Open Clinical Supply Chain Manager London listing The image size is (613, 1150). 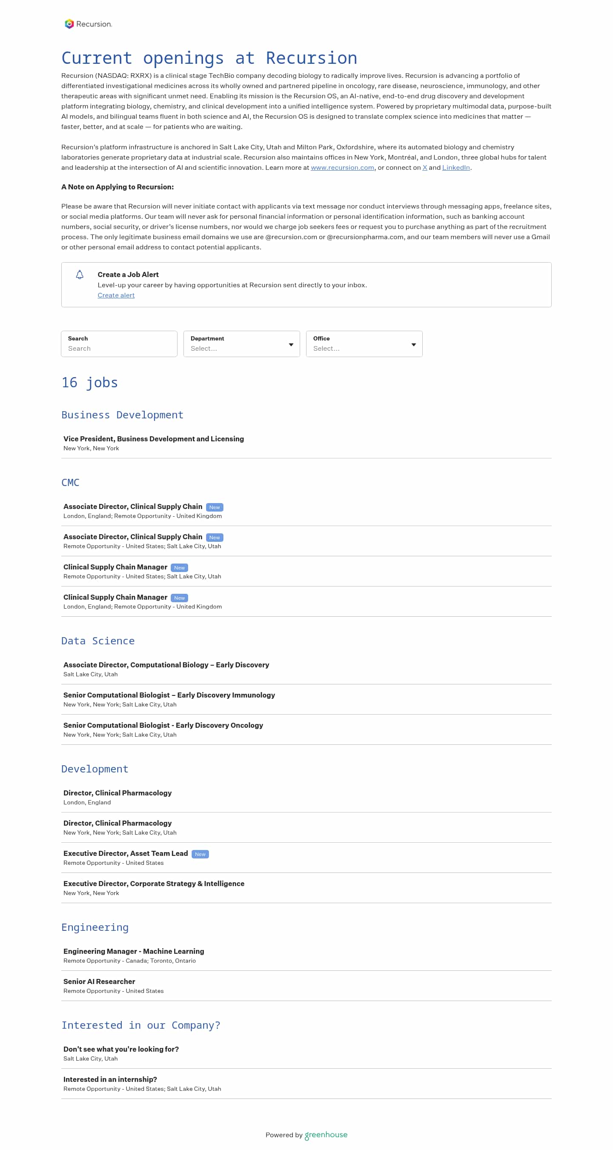coord(306,602)
